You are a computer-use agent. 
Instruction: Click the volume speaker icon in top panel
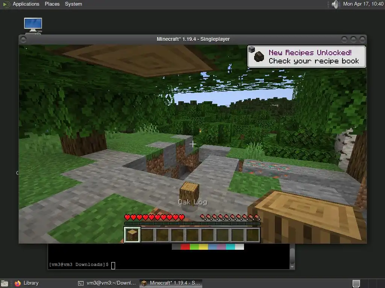[335, 4]
